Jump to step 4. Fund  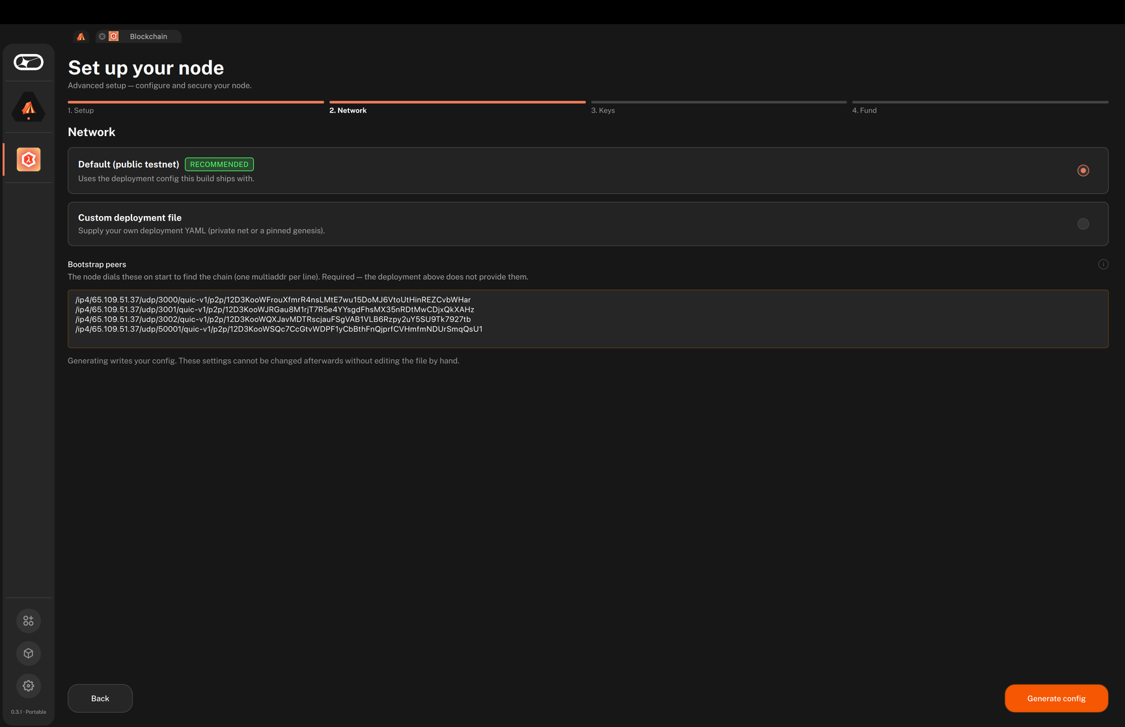pos(864,111)
